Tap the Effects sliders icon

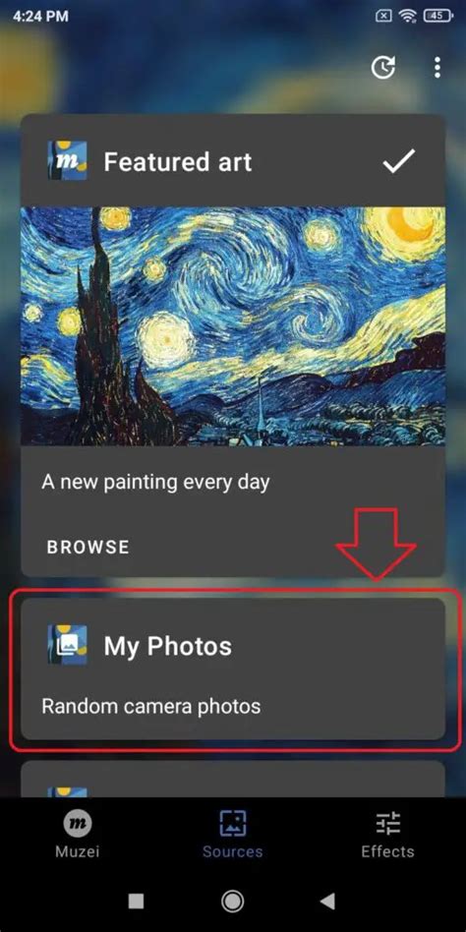[388, 824]
